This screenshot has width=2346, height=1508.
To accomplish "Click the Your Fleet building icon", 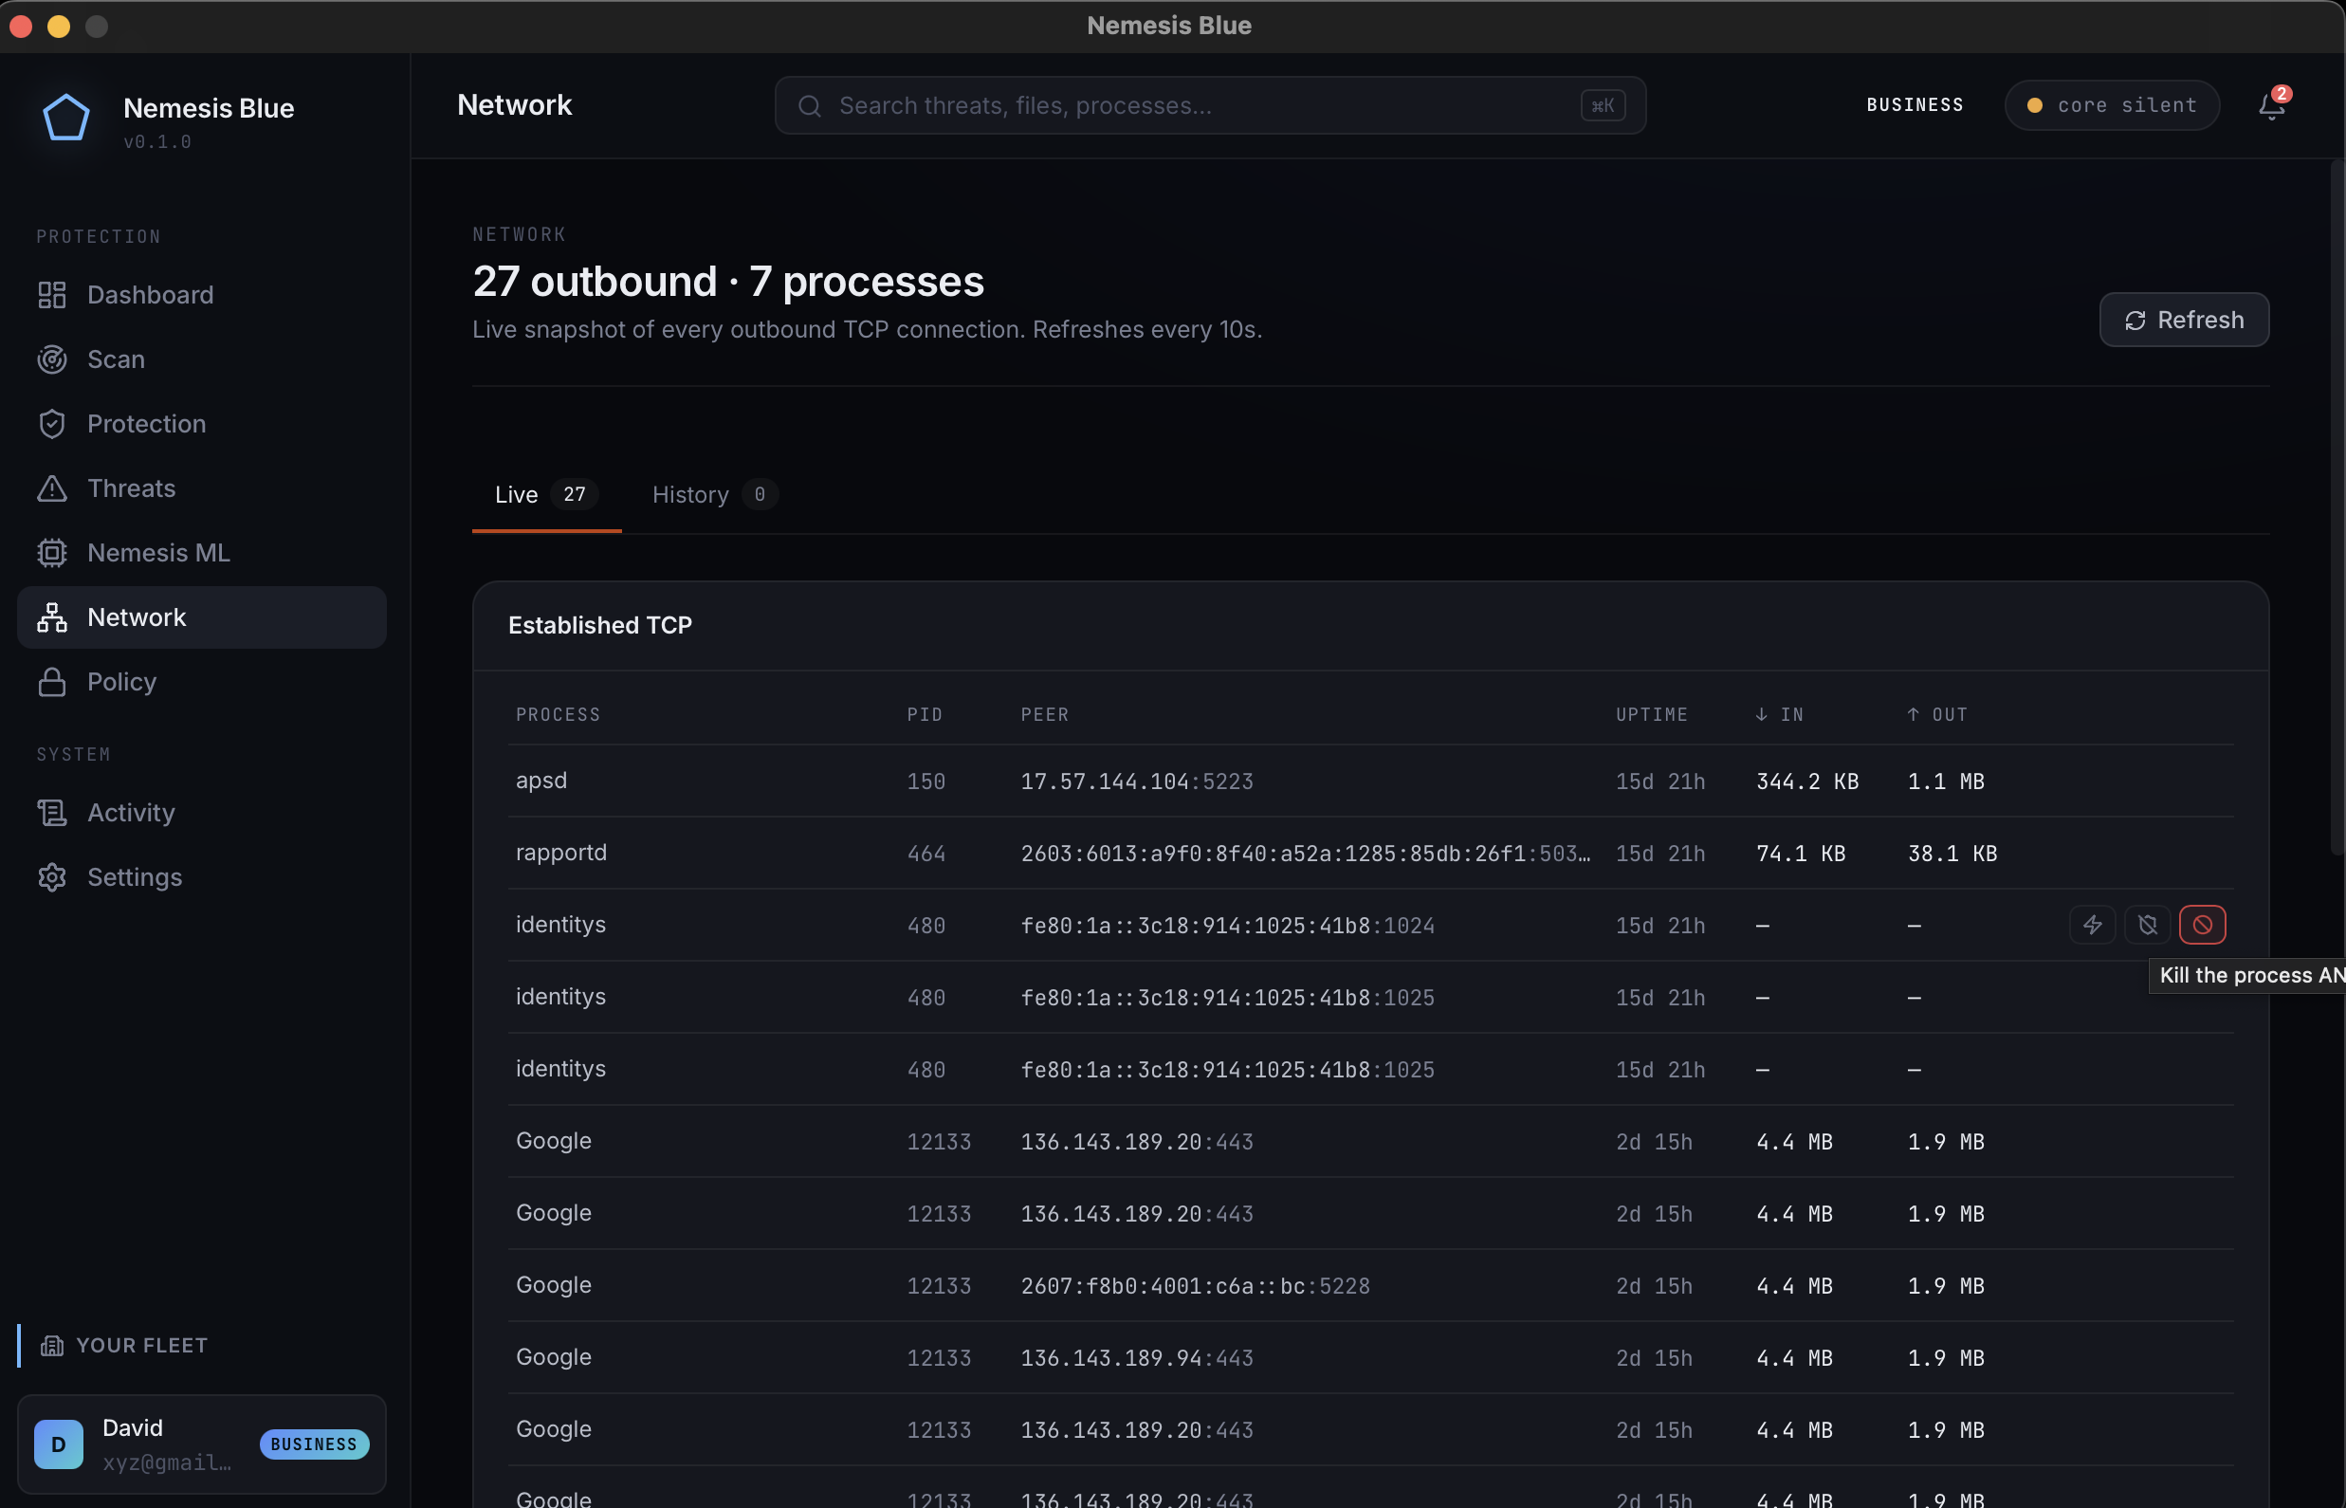I will coord(52,1346).
